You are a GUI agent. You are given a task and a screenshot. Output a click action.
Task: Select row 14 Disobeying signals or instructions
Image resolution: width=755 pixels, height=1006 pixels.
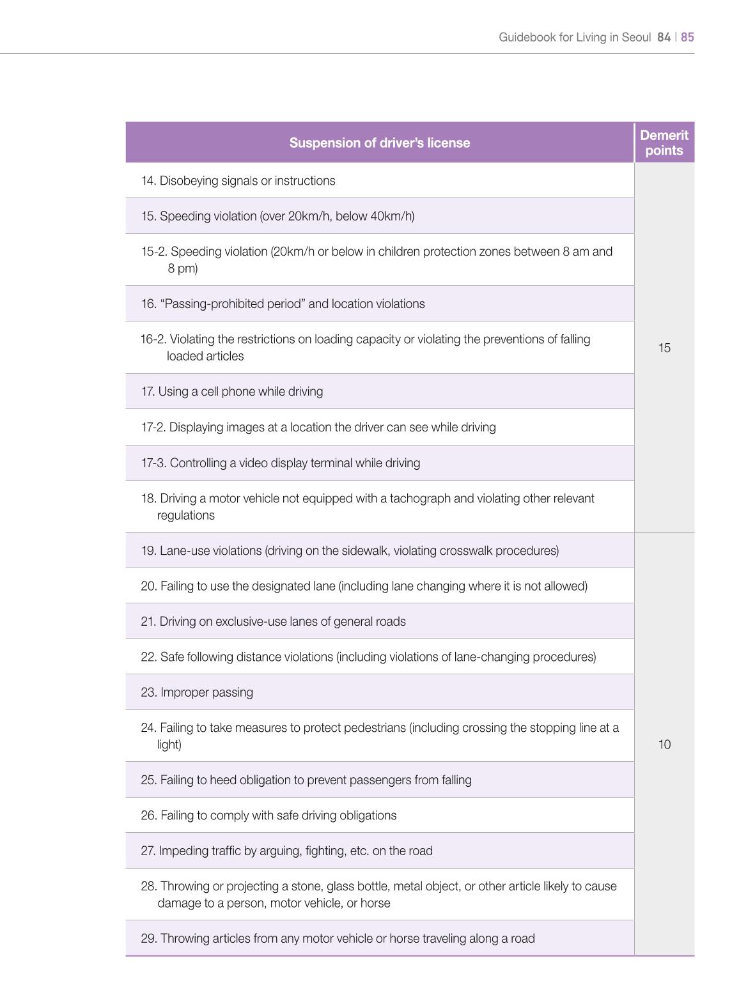tap(380, 181)
